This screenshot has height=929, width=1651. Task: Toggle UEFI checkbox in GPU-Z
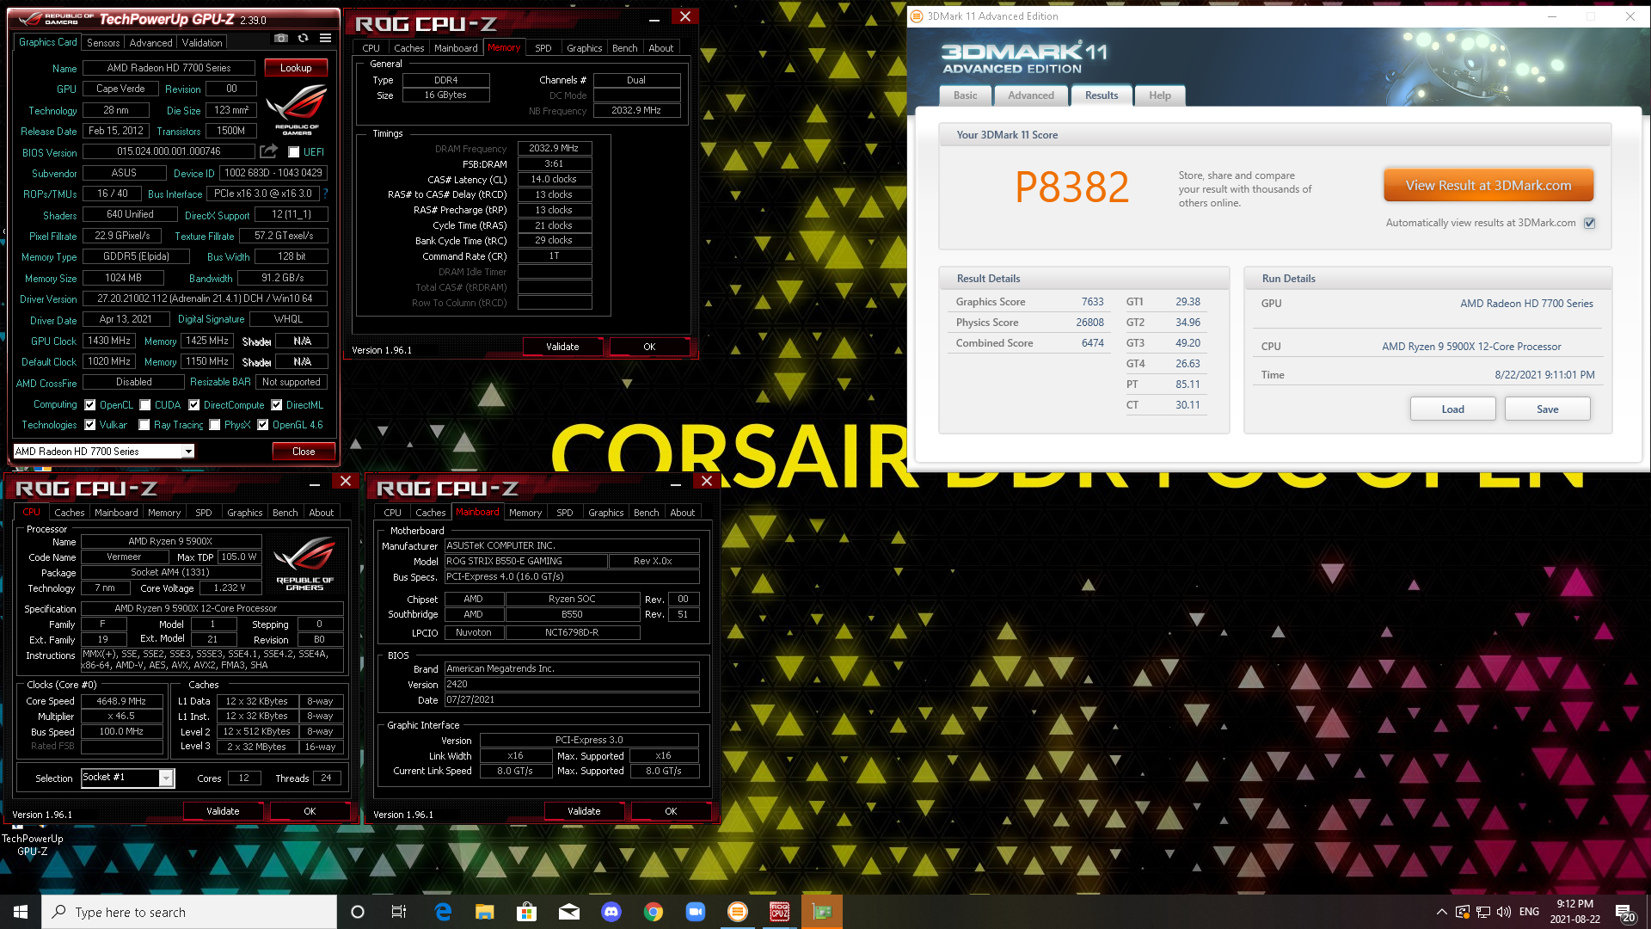pyautogui.click(x=294, y=152)
